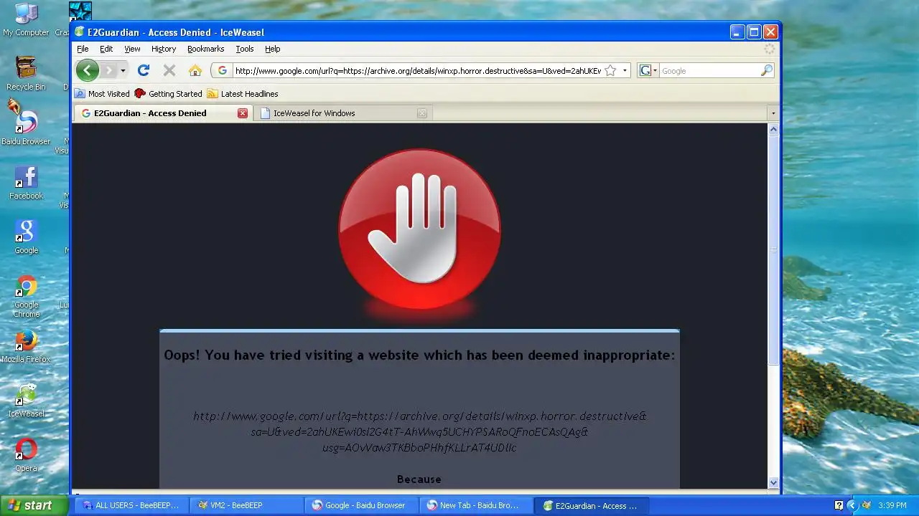Open the back/forward history dropdown arrow
This screenshot has width=919, height=516.
[x=123, y=70]
